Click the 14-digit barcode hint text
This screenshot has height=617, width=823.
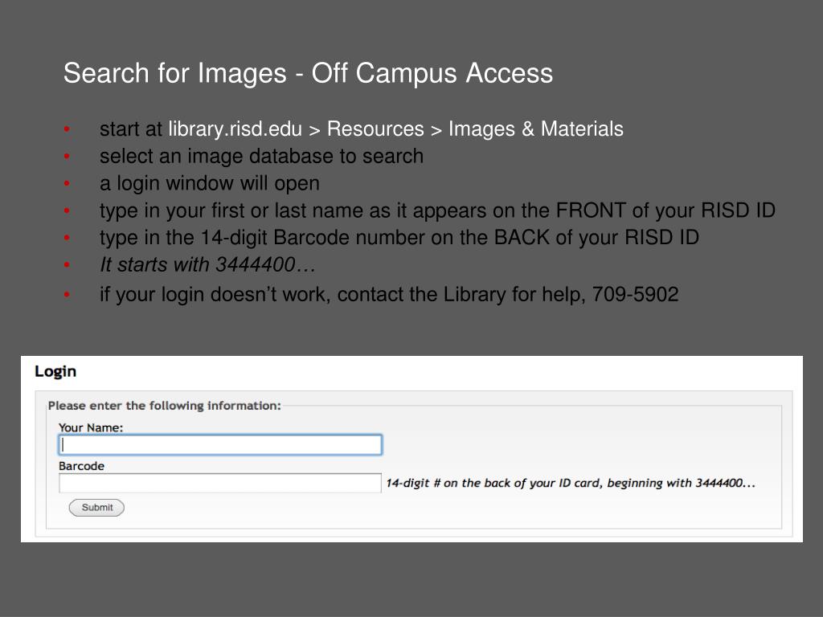pos(570,484)
